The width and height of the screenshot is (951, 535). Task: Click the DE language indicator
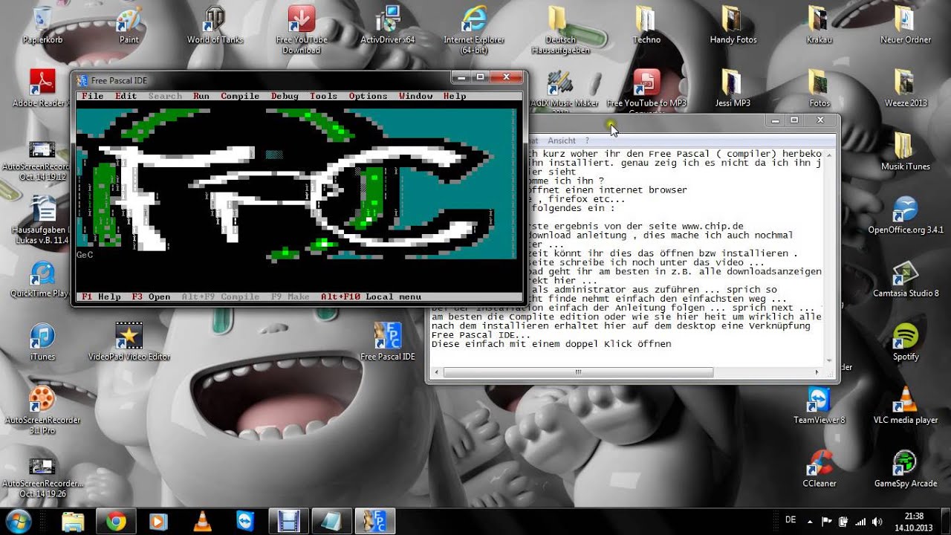[x=791, y=520]
